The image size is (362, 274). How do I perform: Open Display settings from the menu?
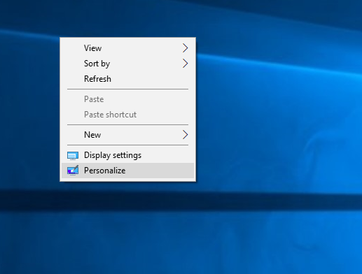(x=127, y=155)
